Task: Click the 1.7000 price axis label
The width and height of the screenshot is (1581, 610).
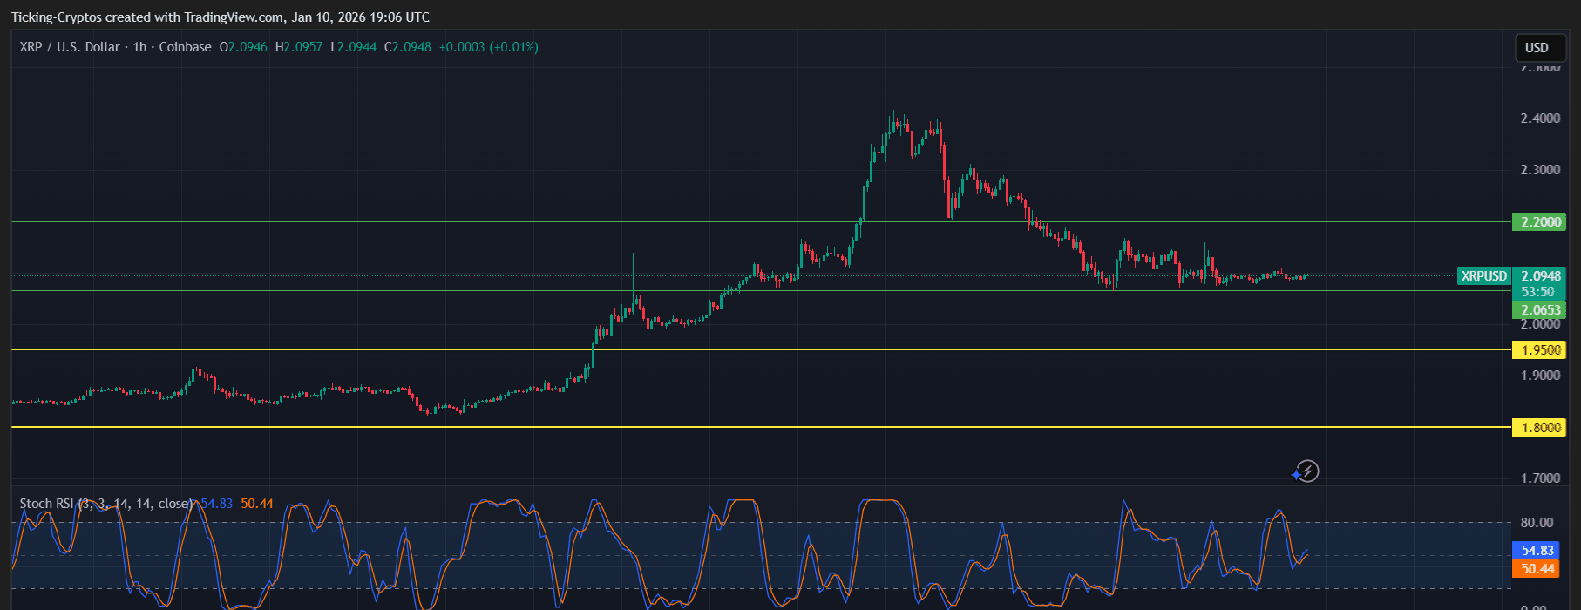Action: point(1540,478)
